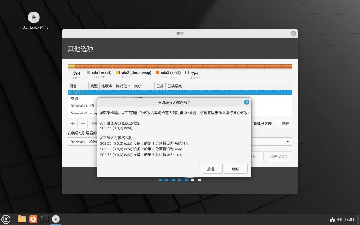Select the /dev/sda2 swap row
This screenshot has height=225, width=360.
click(82, 113)
